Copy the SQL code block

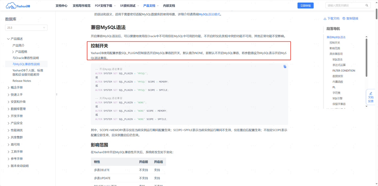click(x=285, y=67)
